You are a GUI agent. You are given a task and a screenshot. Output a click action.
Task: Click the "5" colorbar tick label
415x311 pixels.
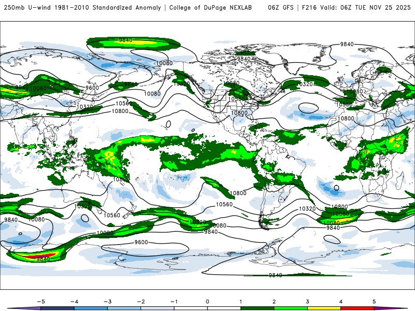(x=374, y=302)
